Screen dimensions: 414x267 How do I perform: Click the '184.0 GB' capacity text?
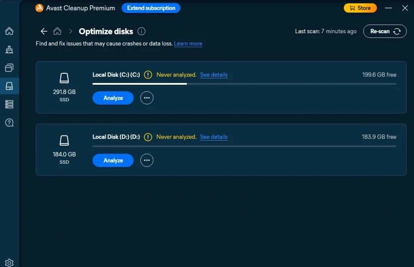tap(64, 154)
